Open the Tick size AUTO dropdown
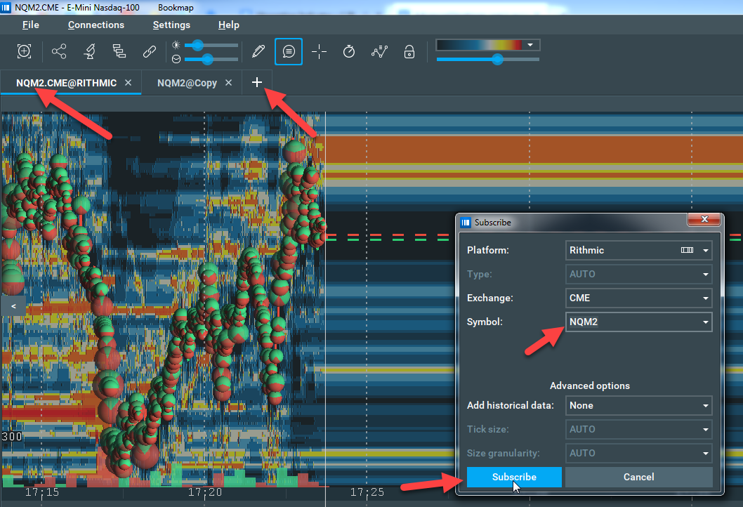The width and height of the screenshot is (743, 507). 639,429
